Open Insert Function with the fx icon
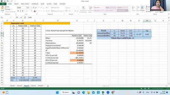170x95 pixels. point(25,17)
